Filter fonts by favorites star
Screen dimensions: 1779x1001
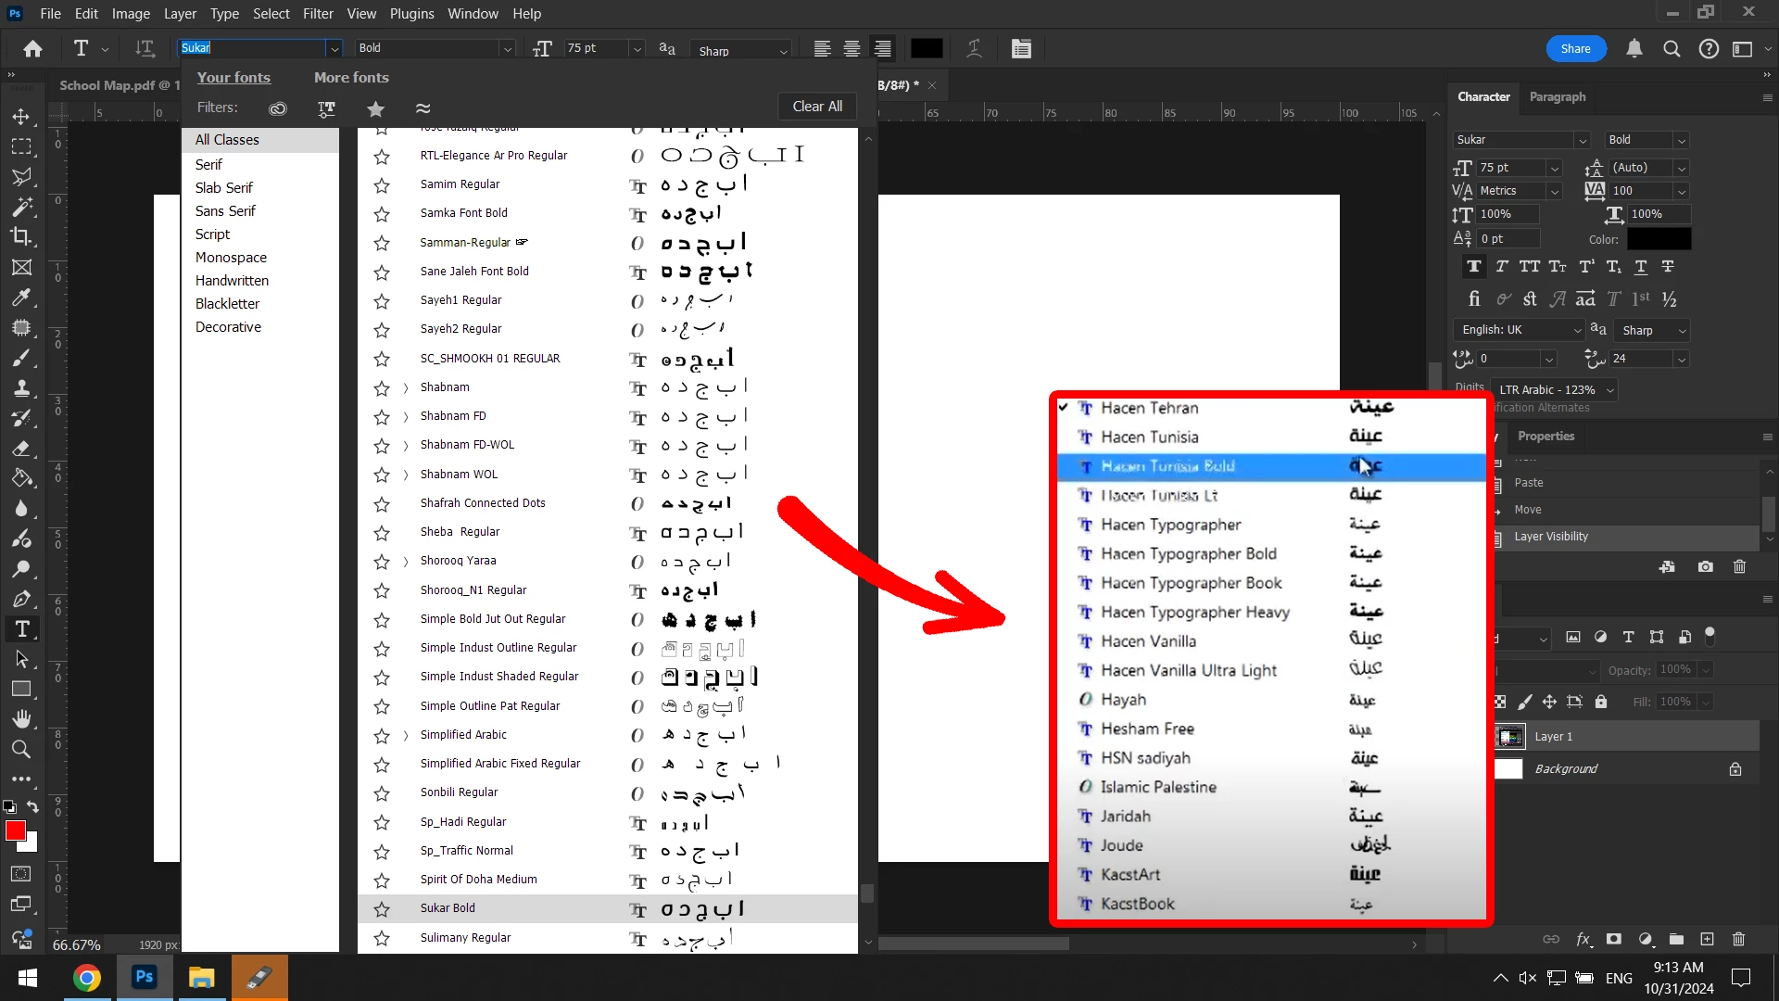[375, 108]
